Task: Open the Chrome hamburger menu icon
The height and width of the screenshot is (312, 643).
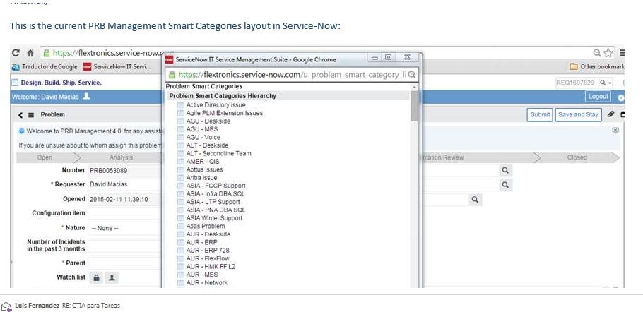Action: click(x=622, y=53)
